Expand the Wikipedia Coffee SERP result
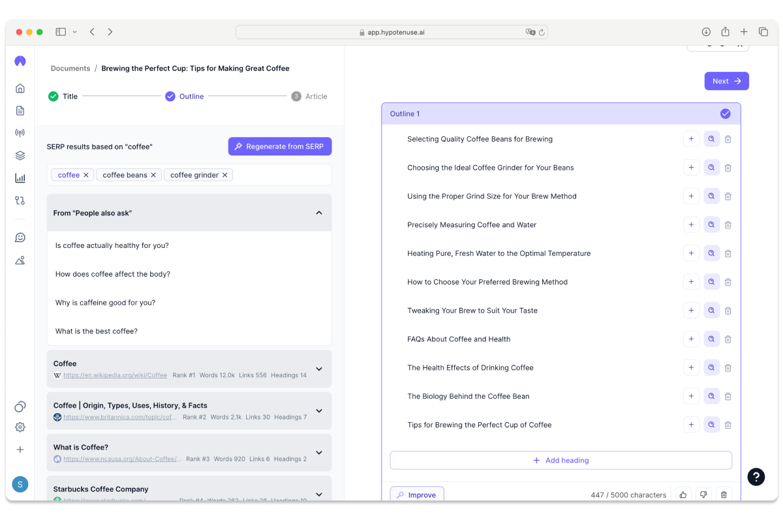The height and width of the screenshot is (522, 783). pyautogui.click(x=319, y=369)
